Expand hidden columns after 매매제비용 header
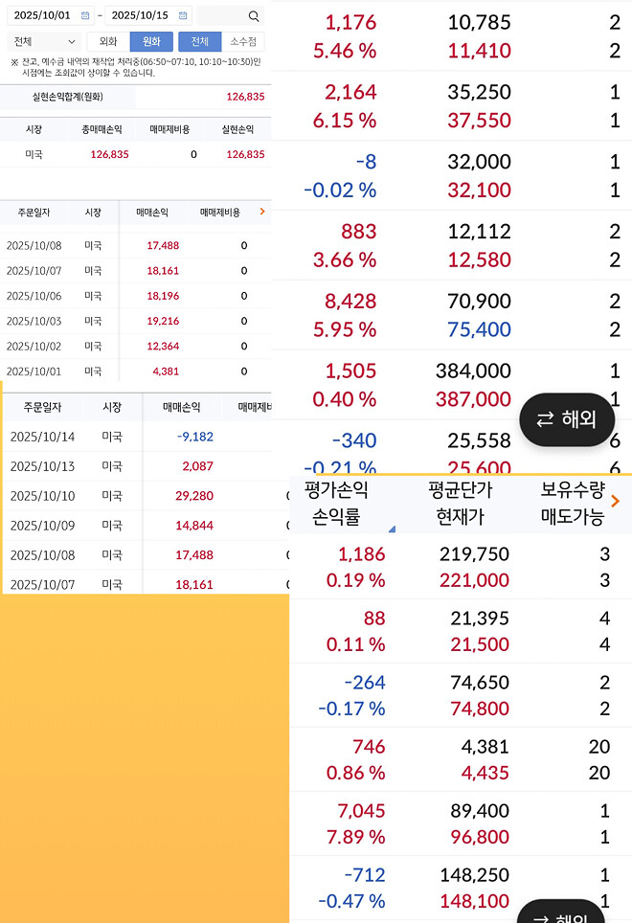 (263, 214)
